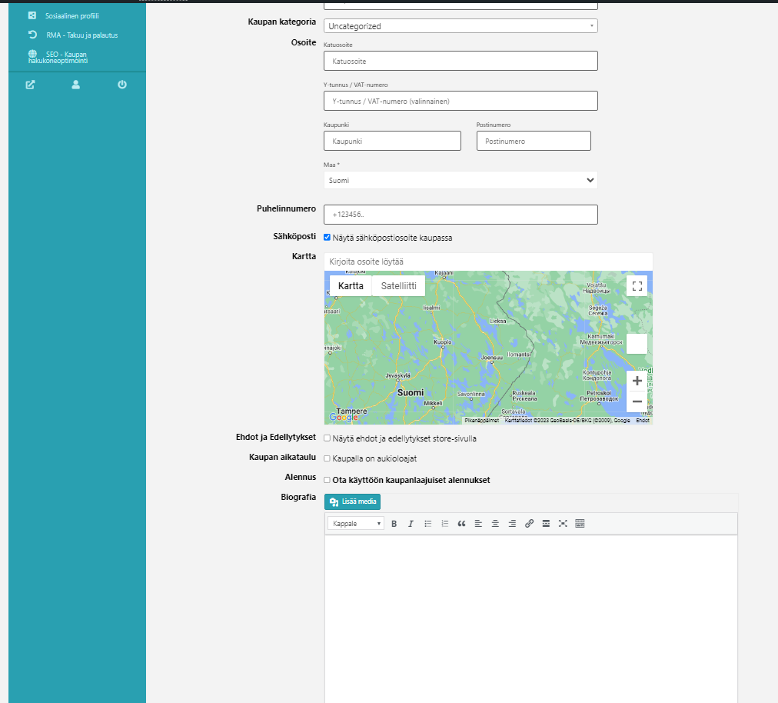
Task: Open RMA - Takuu ja palautus menu
Action: pyautogui.click(x=81, y=35)
